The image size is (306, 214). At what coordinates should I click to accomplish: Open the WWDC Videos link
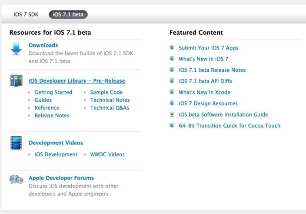(107, 154)
